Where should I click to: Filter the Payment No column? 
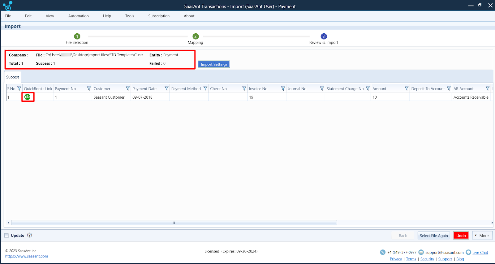pyautogui.click(x=89, y=88)
